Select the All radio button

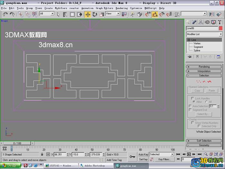click(x=206, y=102)
